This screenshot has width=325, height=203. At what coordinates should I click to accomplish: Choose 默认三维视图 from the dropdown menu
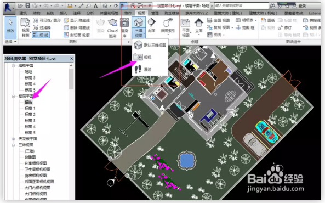pyautogui.click(x=150, y=45)
